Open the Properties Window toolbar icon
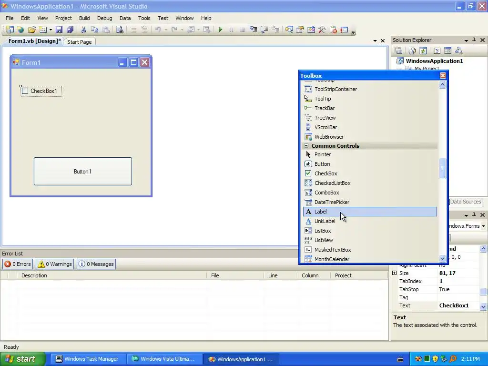Screen dimensions: 488x366 click(300, 30)
